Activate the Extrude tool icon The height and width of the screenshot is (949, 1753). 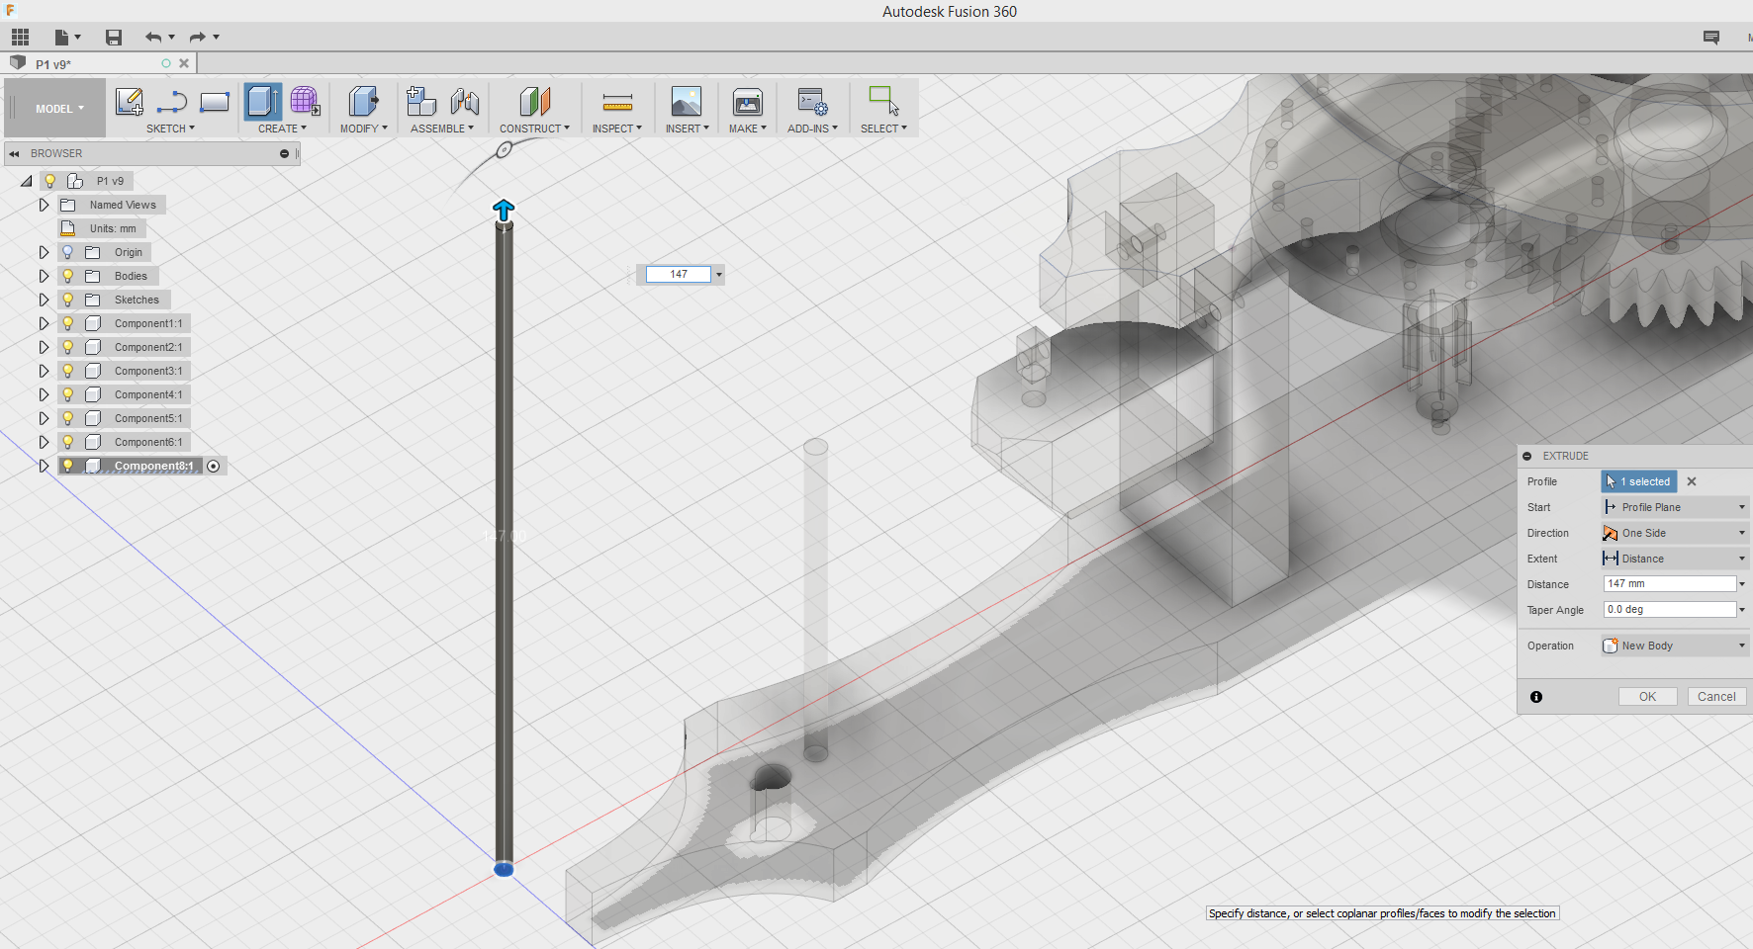coord(262,102)
